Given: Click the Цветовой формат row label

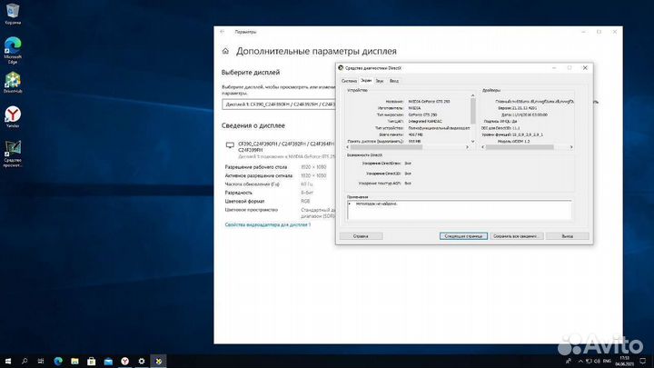Looking at the screenshot, I should [244, 201].
